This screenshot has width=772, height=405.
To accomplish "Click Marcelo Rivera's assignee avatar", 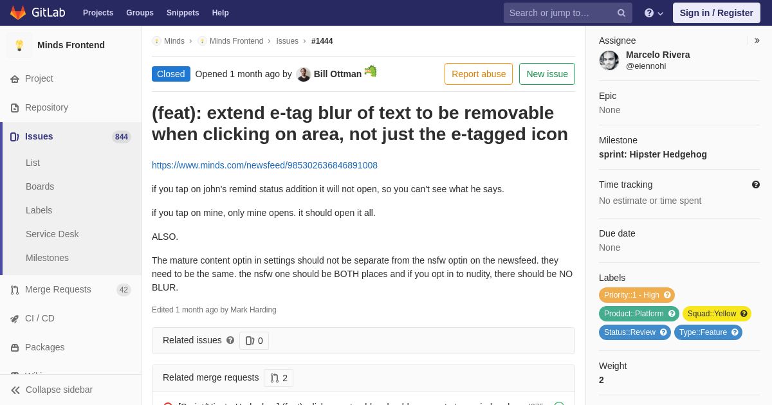I will [609, 60].
